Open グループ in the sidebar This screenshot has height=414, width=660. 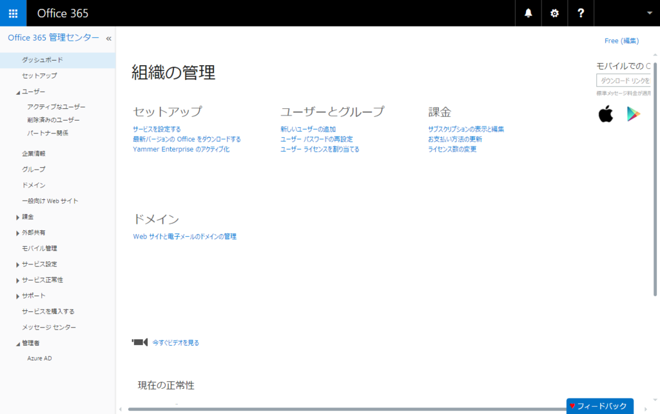(34, 170)
